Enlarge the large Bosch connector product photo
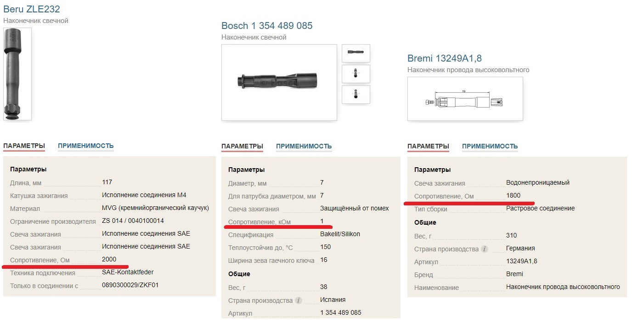The image size is (632, 323). tap(279, 83)
